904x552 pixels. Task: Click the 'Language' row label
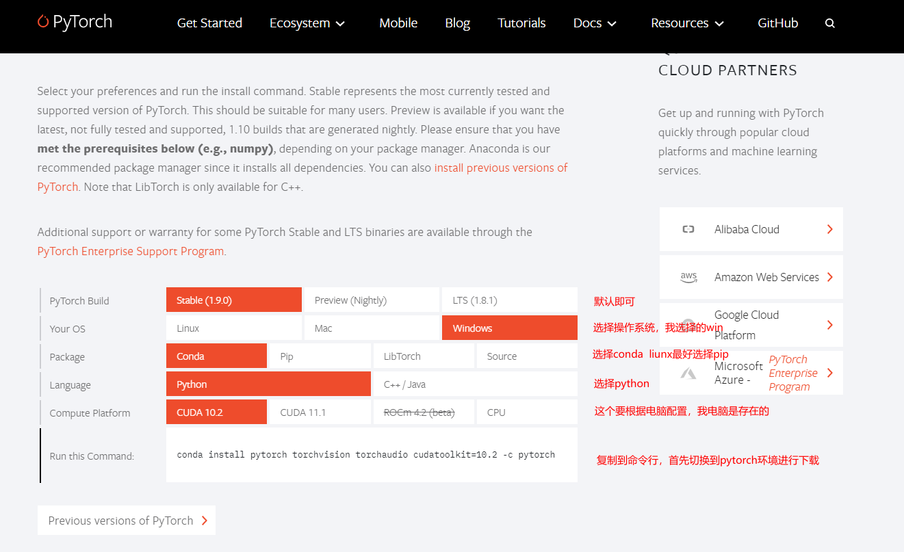[x=70, y=385]
